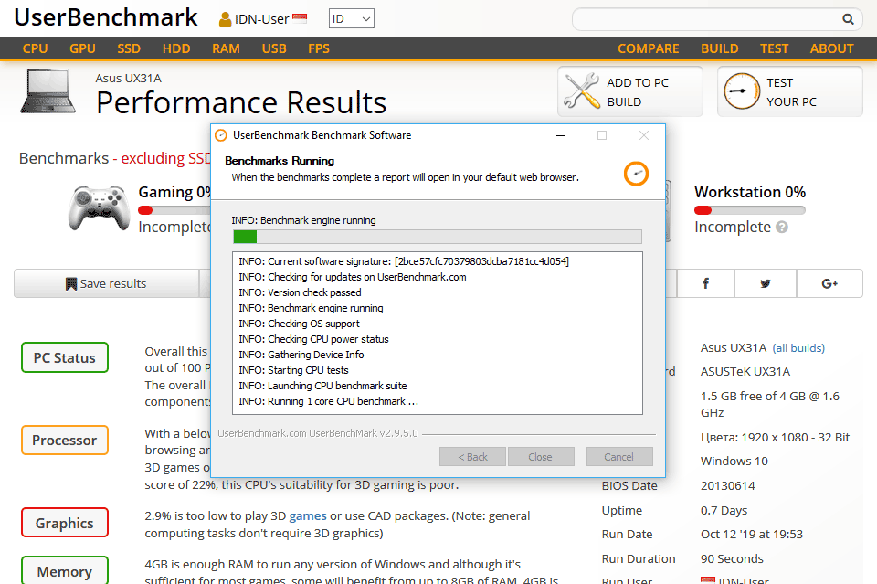Open the CPU menu
Screen dimensions: 877x584
pyautogui.click(x=35, y=48)
